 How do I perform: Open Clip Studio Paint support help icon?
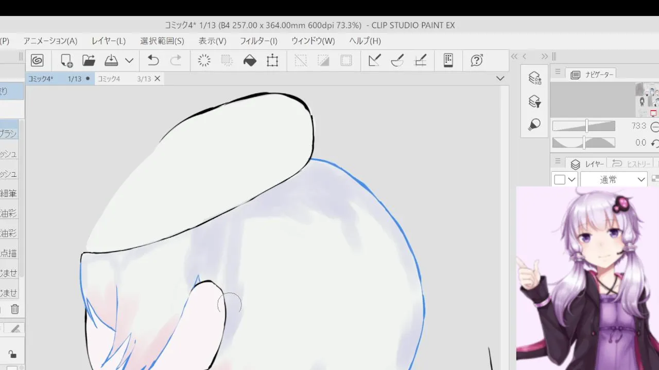(x=477, y=61)
